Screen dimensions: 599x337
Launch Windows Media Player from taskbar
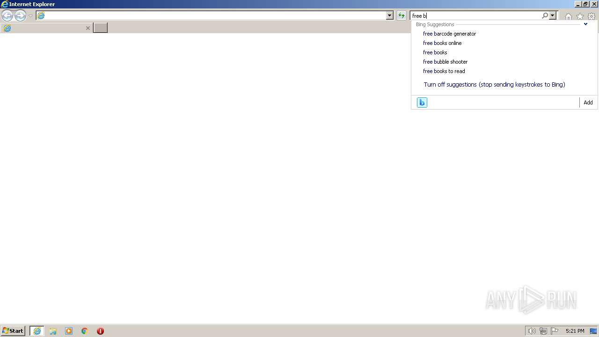(x=69, y=331)
